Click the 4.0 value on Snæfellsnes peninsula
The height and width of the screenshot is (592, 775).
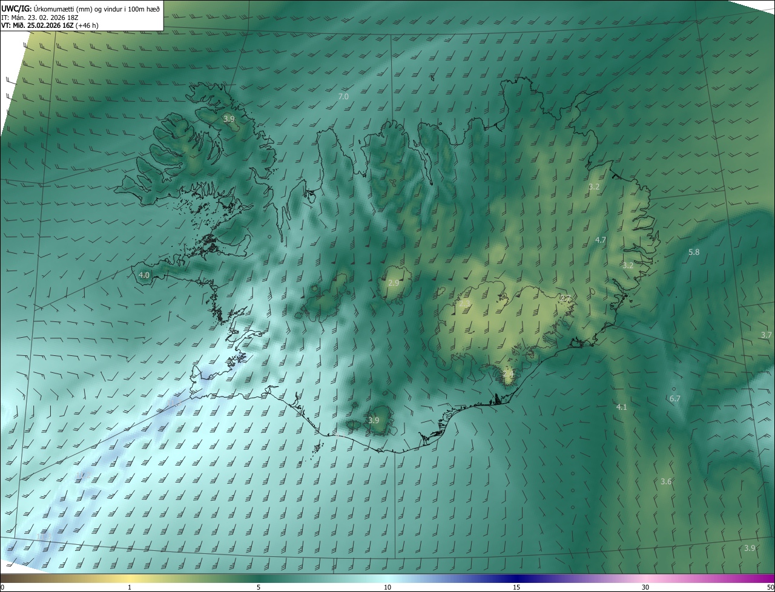(x=144, y=275)
